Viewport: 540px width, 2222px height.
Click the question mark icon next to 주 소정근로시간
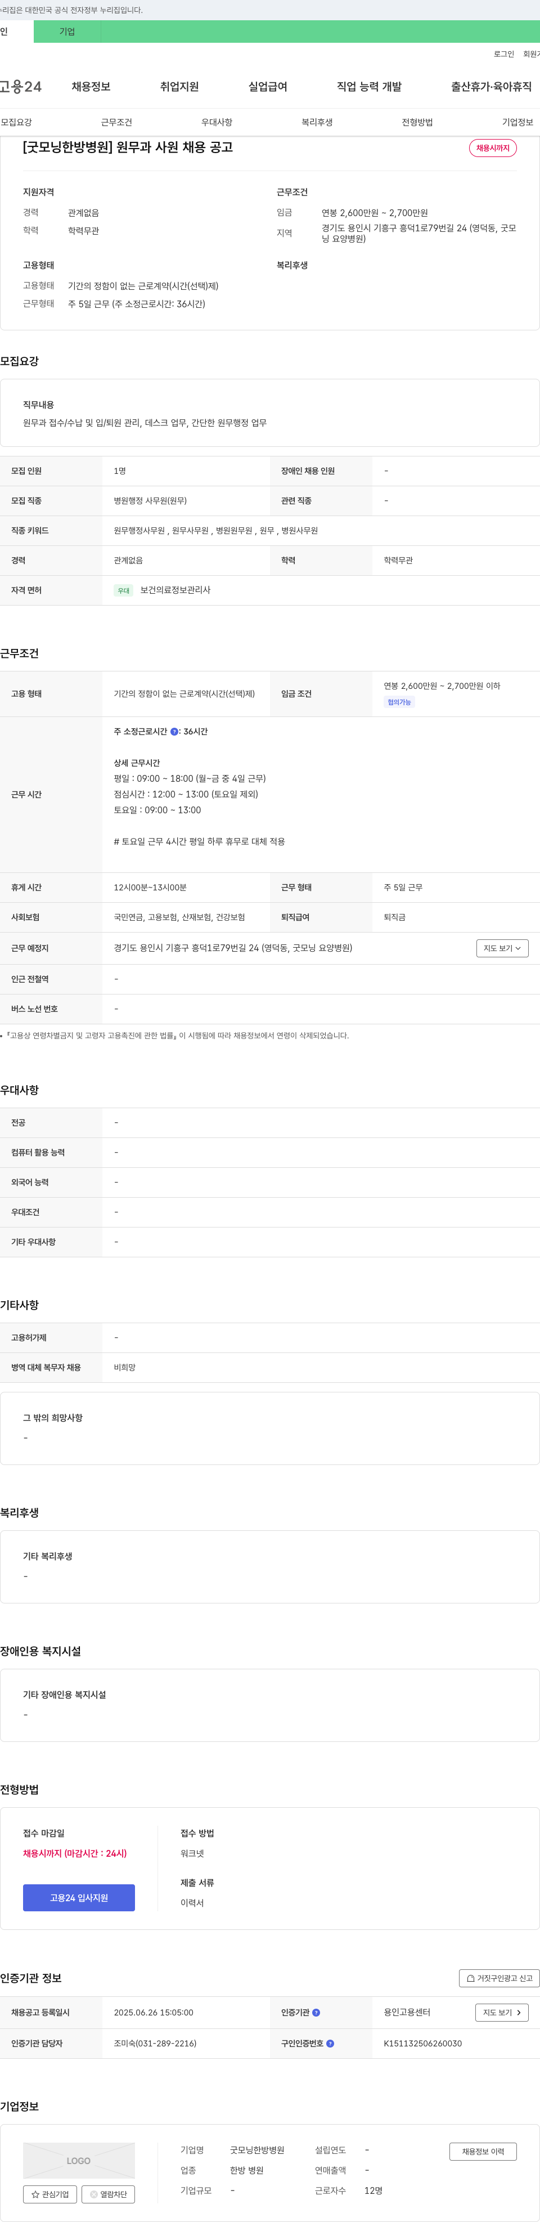[x=174, y=732]
